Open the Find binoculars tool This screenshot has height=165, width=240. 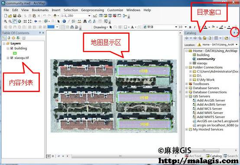(85, 21)
